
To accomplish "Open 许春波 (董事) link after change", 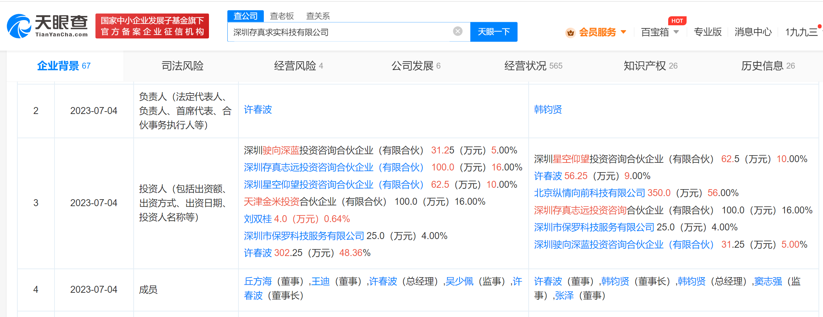I will pyautogui.click(x=548, y=281).
